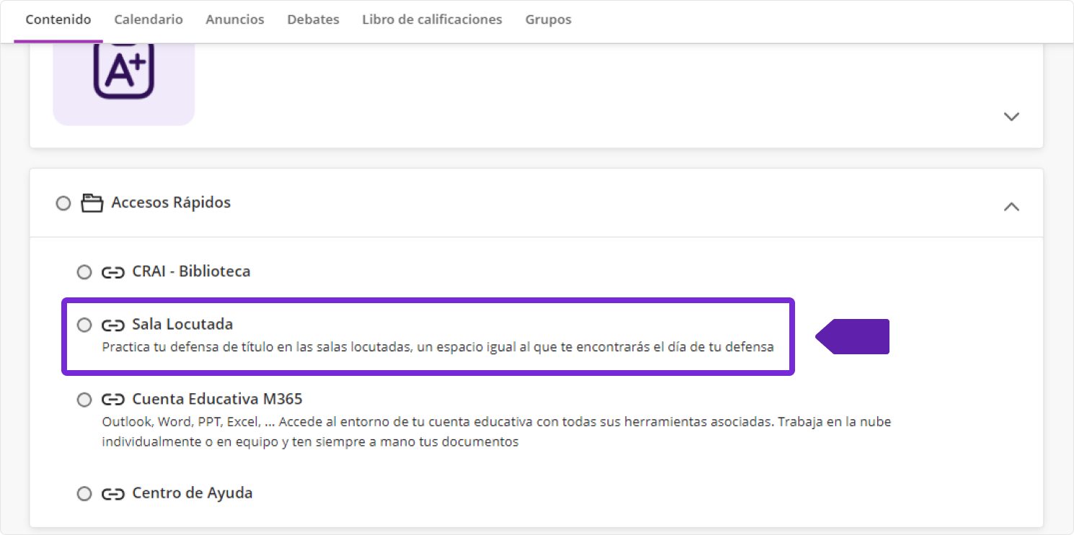Click the A+ grade icon thumbnail
The image size is (1074, 535).
click(x=123, y=73)
